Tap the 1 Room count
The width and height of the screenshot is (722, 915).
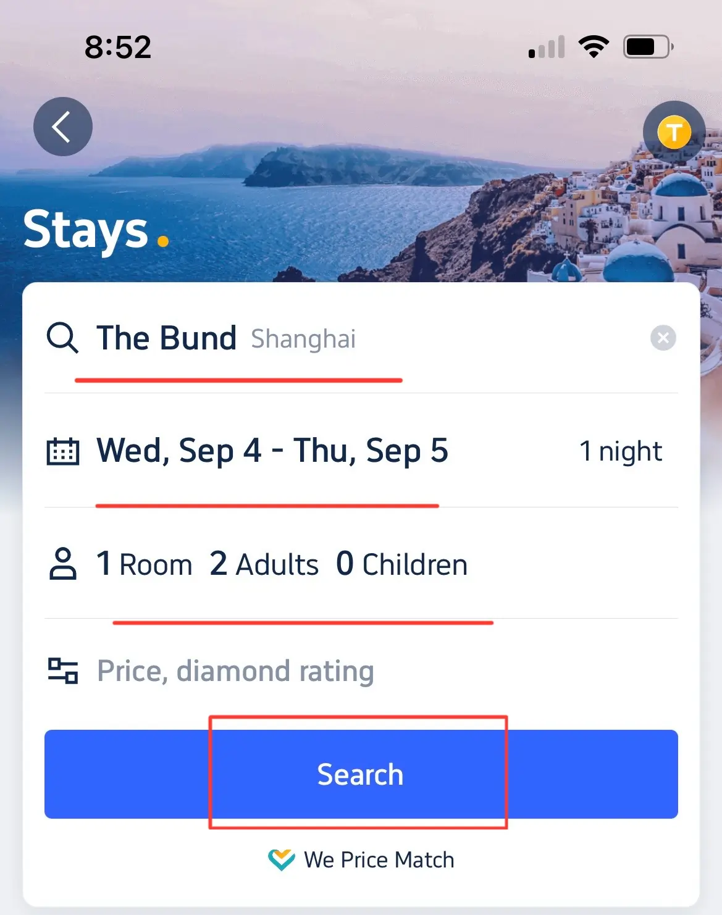tap(145, 564)
